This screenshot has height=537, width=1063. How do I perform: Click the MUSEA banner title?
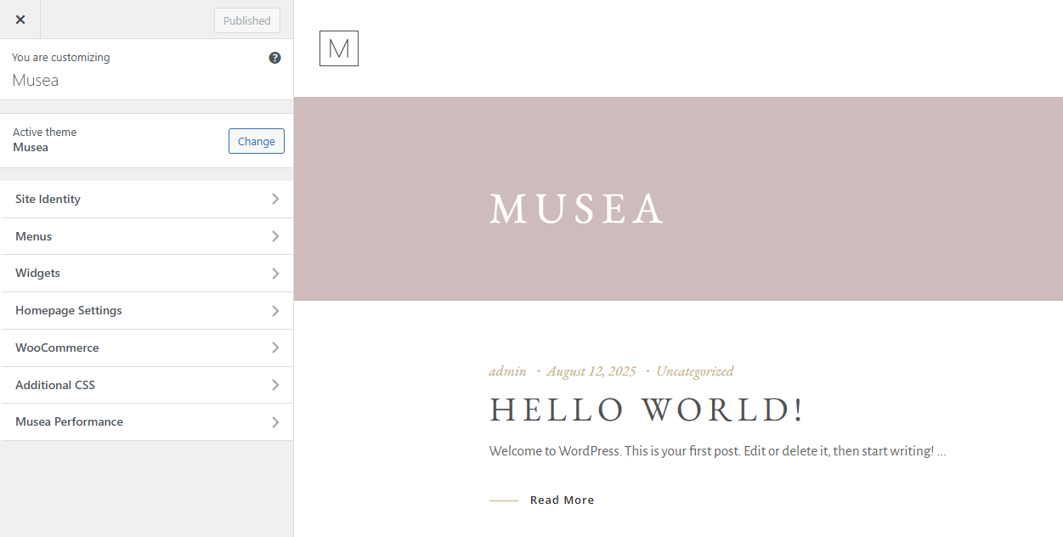click(576, 209)
